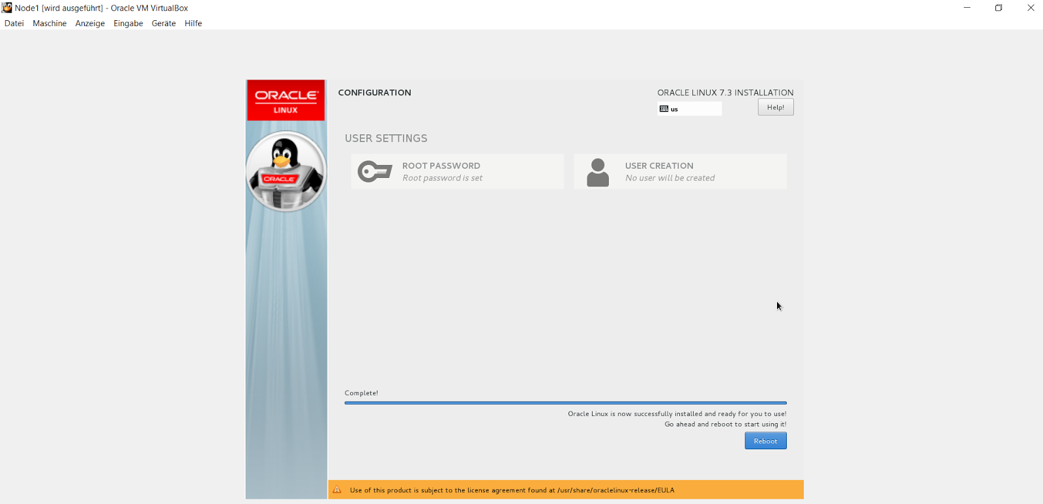Open the Hilfe menu

pos(193,23)
